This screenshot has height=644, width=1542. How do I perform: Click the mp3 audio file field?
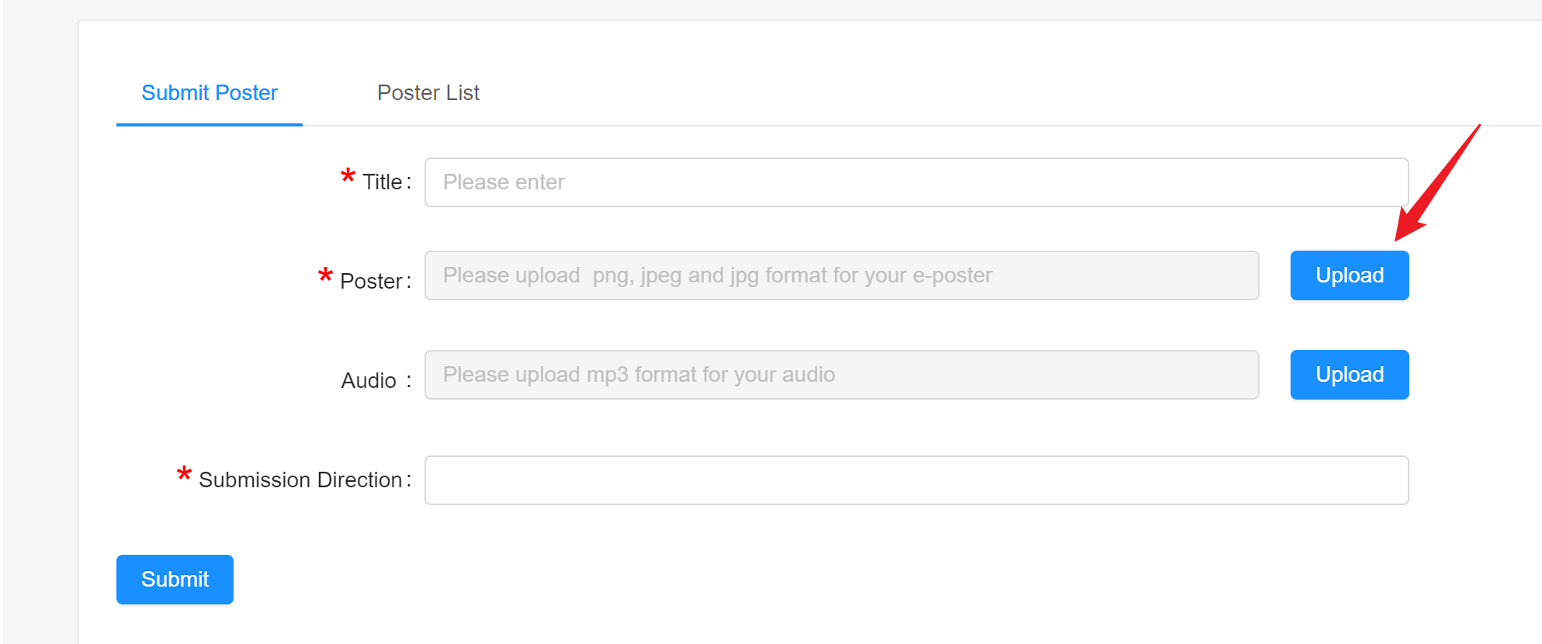coord(841,375)
